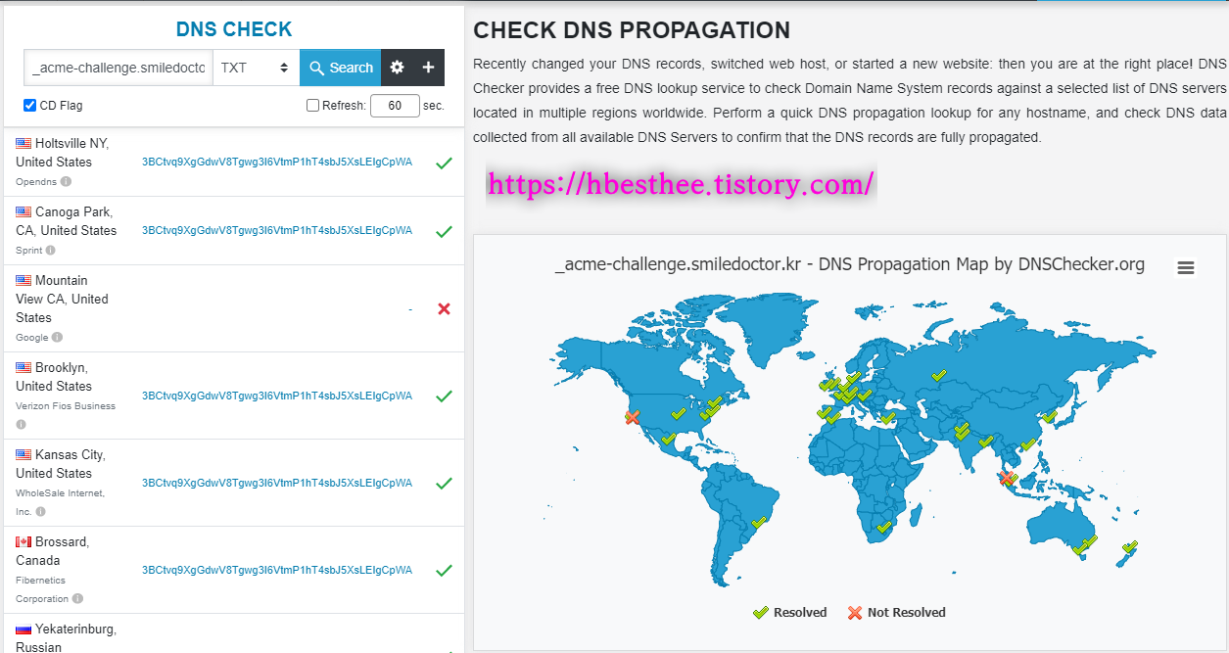
Task: Open the map chart hamburger menu
Action: click(x=1185, y=268)
